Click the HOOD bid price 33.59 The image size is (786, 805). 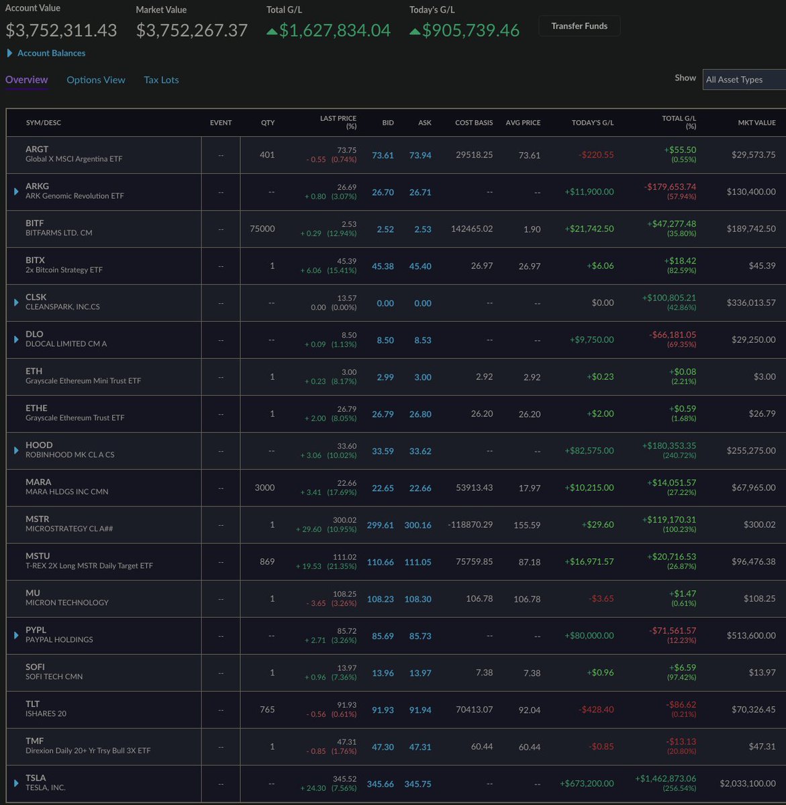coord(383,451)
